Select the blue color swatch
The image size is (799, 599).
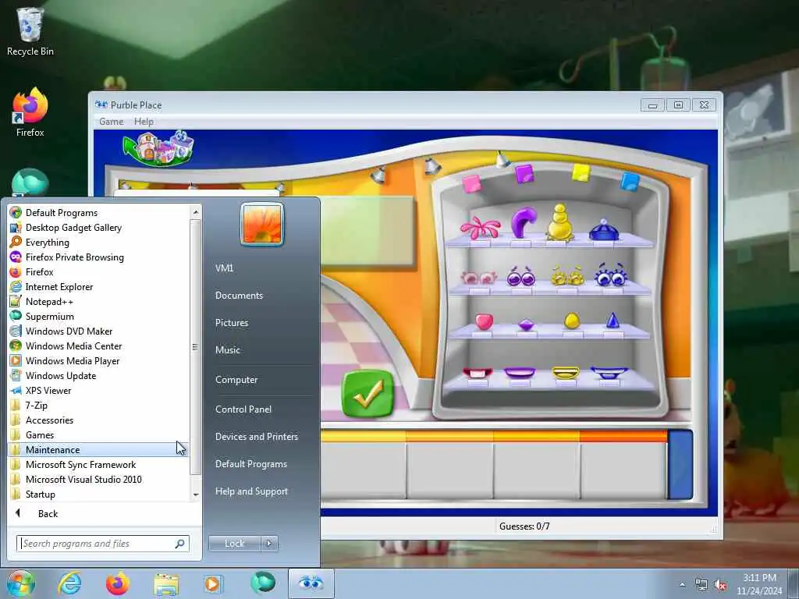(630, 181)
